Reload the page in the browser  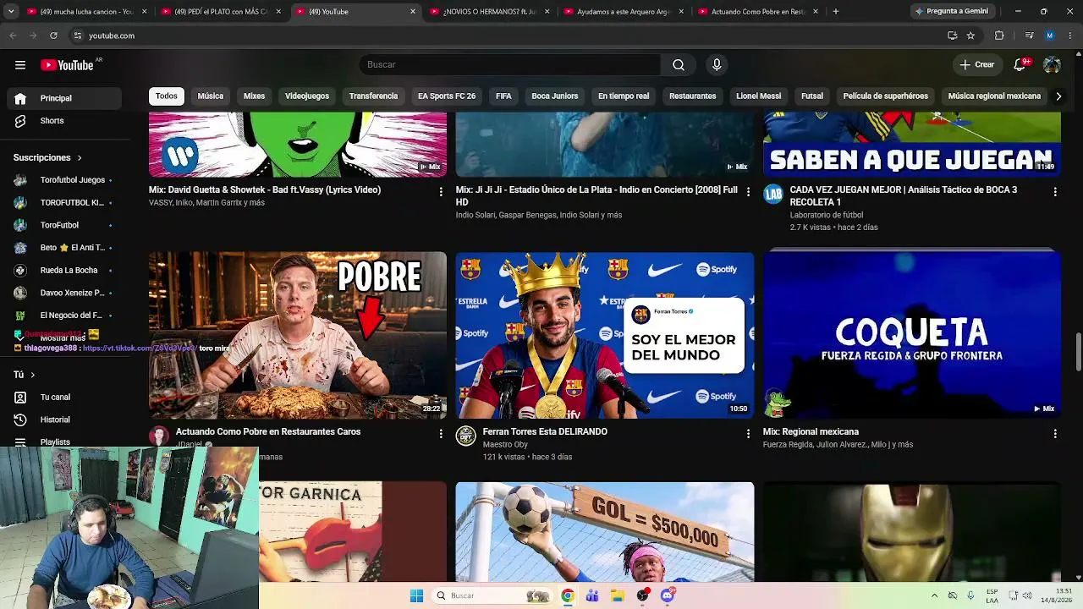point(53,36)
